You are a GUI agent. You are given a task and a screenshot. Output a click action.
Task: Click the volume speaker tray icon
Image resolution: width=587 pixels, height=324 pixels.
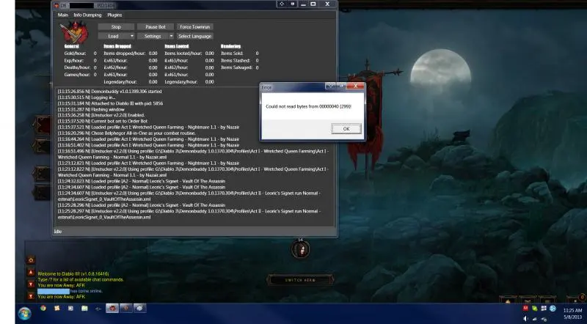point(525,318)
